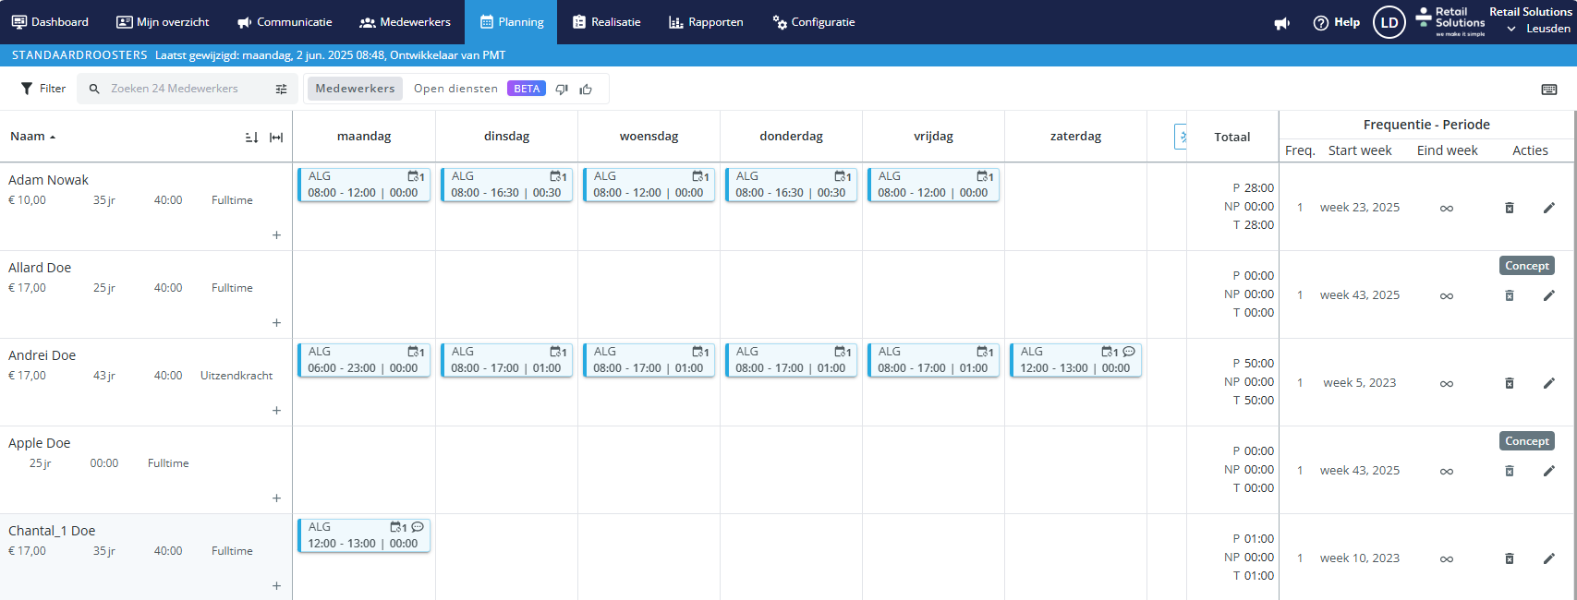Click the zaterdag column header
Screen dimensions: 1577x600
point(1075,137)
